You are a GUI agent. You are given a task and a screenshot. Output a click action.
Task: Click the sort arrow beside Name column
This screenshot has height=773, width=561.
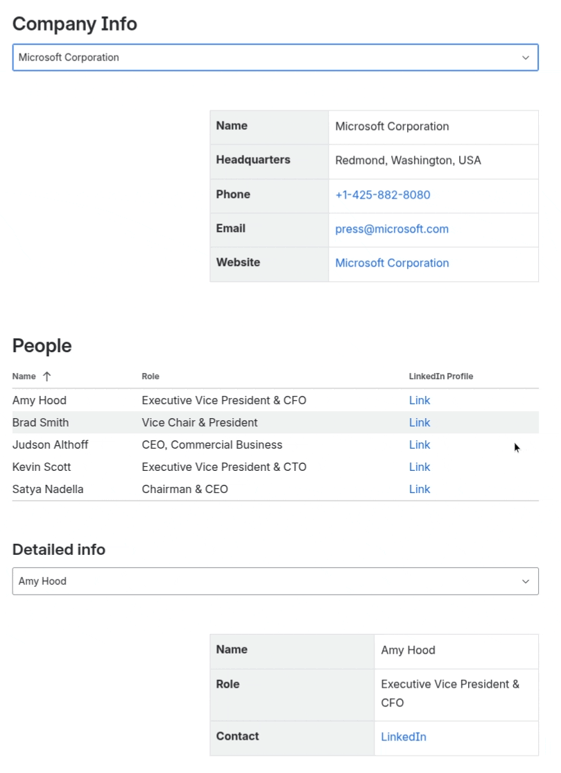pyautogui.click(x=46, y=376)
